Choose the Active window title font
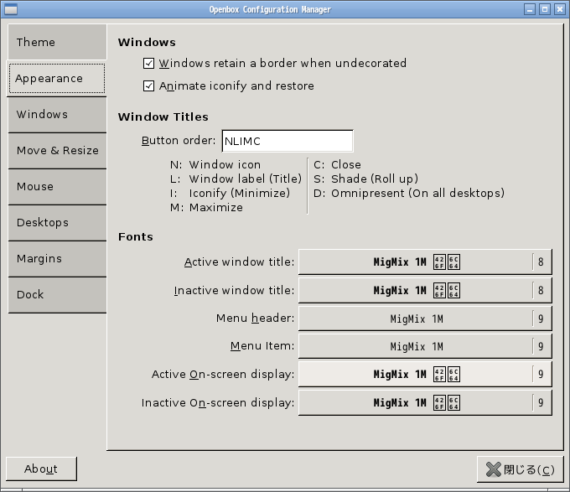 [425, 262]
